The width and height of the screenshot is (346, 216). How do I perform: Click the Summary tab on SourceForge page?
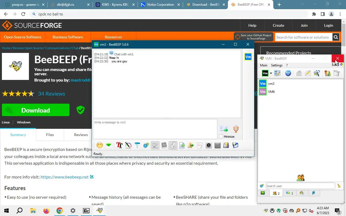click(x=18, y=135)
